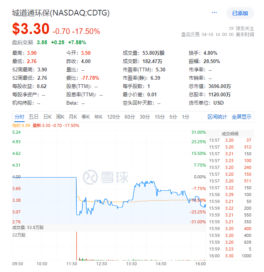Click the 每股收益 value 0.62
The width and height of the screenshot is (264, 272).
42,86
